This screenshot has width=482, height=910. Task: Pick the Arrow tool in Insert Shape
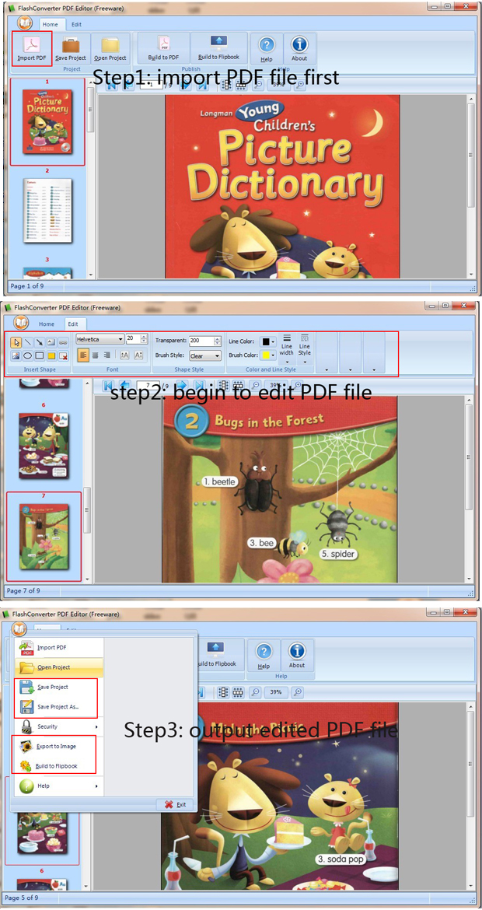tap(40, 342)
